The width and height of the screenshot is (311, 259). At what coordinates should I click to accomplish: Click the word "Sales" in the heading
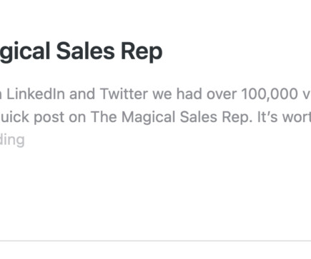(86, 51)
